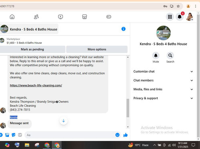This screenshot has height=149, width=200.
Task: Click the blue conversation info icon
Action: tap(124, 29)
